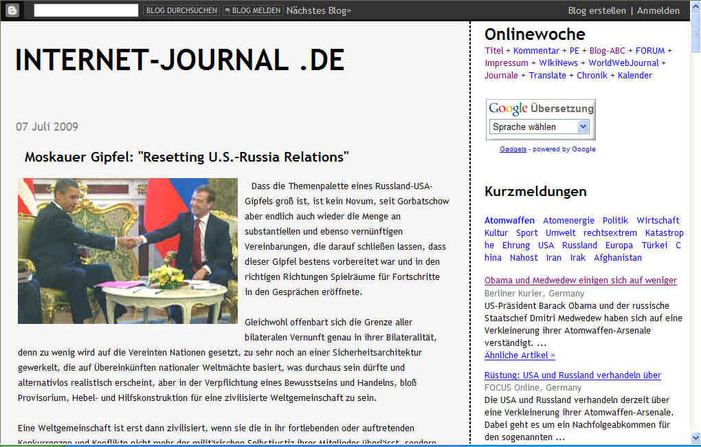Select the Kommentar menu link

(x=536, y=50)
